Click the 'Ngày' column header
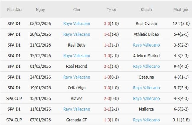 [40, 10]
